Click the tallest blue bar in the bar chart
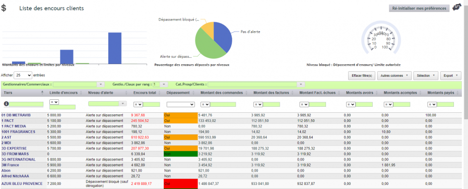This screenshot has width=468, height=189. pyautogui.click(x=115, y=48)
